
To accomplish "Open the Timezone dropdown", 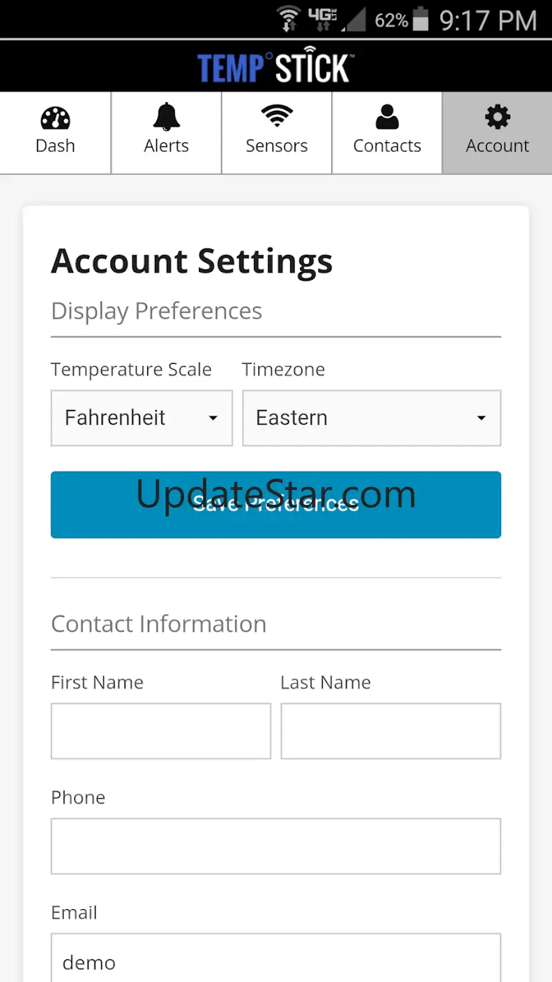I will pos(372,418).
